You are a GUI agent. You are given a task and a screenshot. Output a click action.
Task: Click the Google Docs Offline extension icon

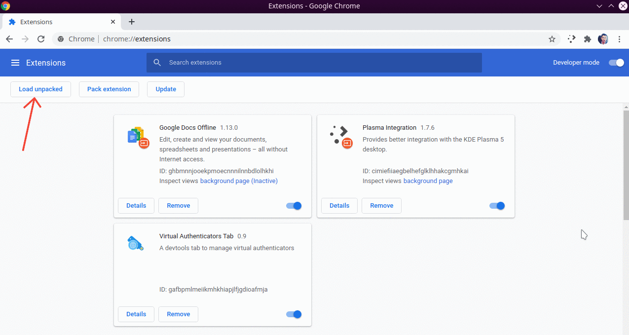click(x=138, y=138)
